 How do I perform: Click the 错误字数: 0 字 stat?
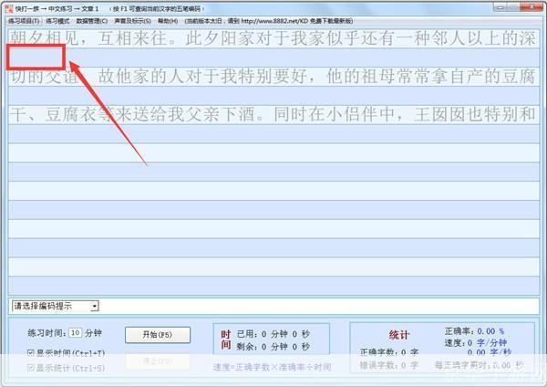(x=389, y=365)
